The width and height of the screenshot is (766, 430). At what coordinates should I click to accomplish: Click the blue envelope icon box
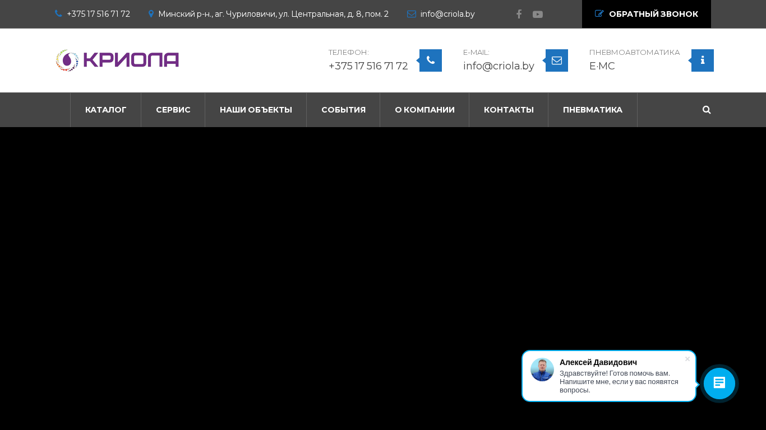(557, 60)
